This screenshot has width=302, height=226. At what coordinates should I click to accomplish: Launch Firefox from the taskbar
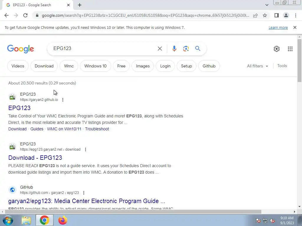[x=63, y=220]
